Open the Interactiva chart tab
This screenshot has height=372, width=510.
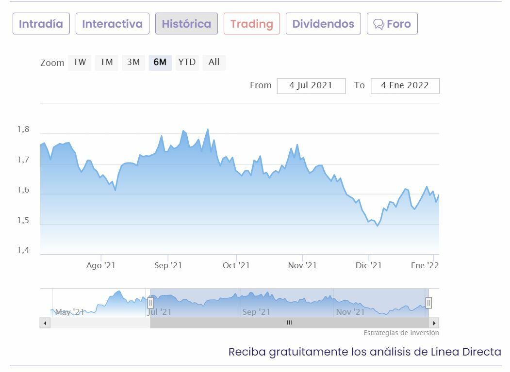(x=112, y=24)
